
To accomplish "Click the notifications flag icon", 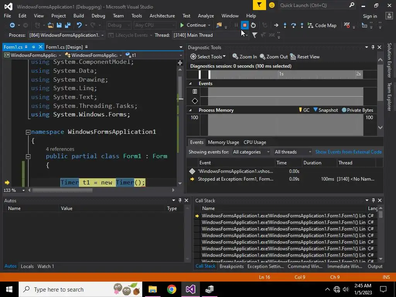I will click(259, 5).
